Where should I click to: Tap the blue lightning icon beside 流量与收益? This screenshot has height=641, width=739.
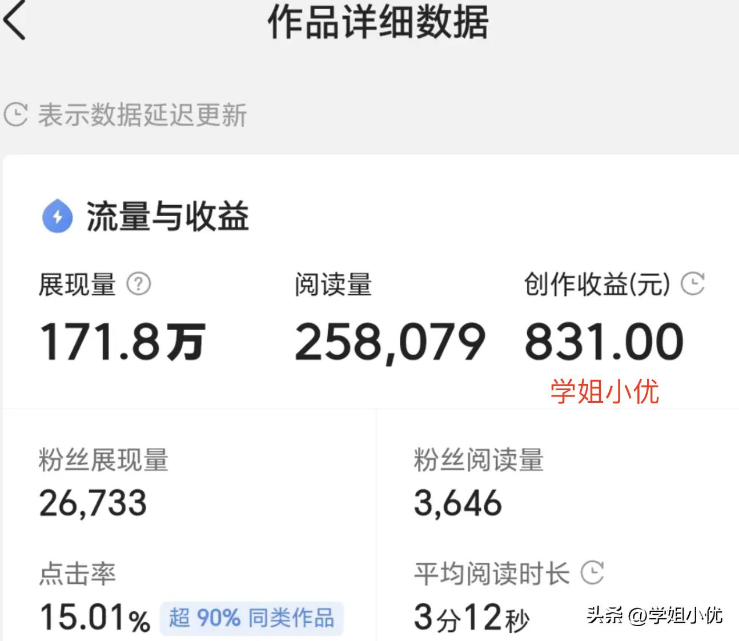[57, 216]
